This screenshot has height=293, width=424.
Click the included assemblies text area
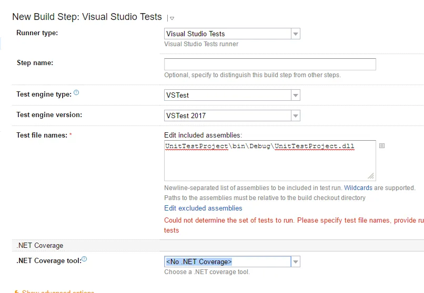point(270,161)
